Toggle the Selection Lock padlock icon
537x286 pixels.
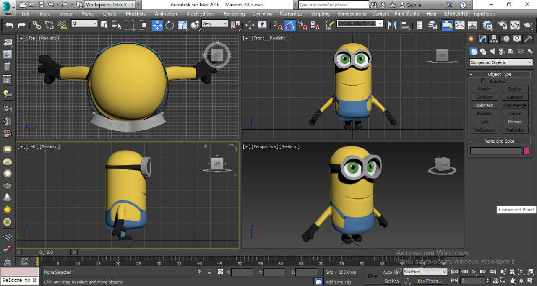pos(209,272)
